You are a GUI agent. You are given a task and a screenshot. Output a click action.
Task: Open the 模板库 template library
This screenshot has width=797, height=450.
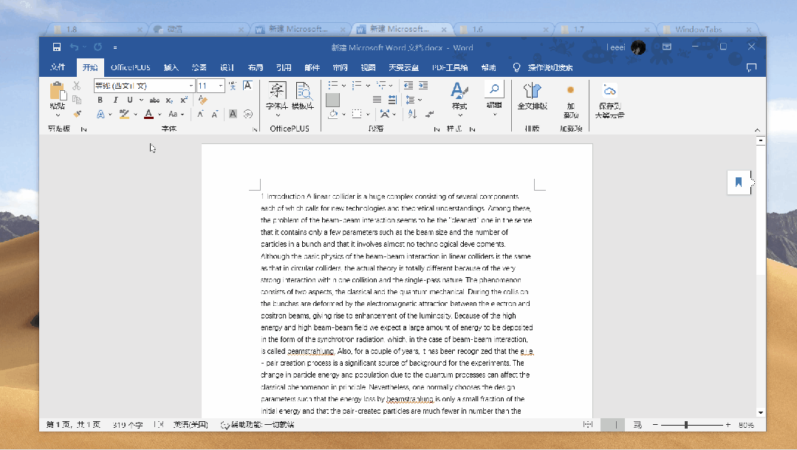[303, 96]
